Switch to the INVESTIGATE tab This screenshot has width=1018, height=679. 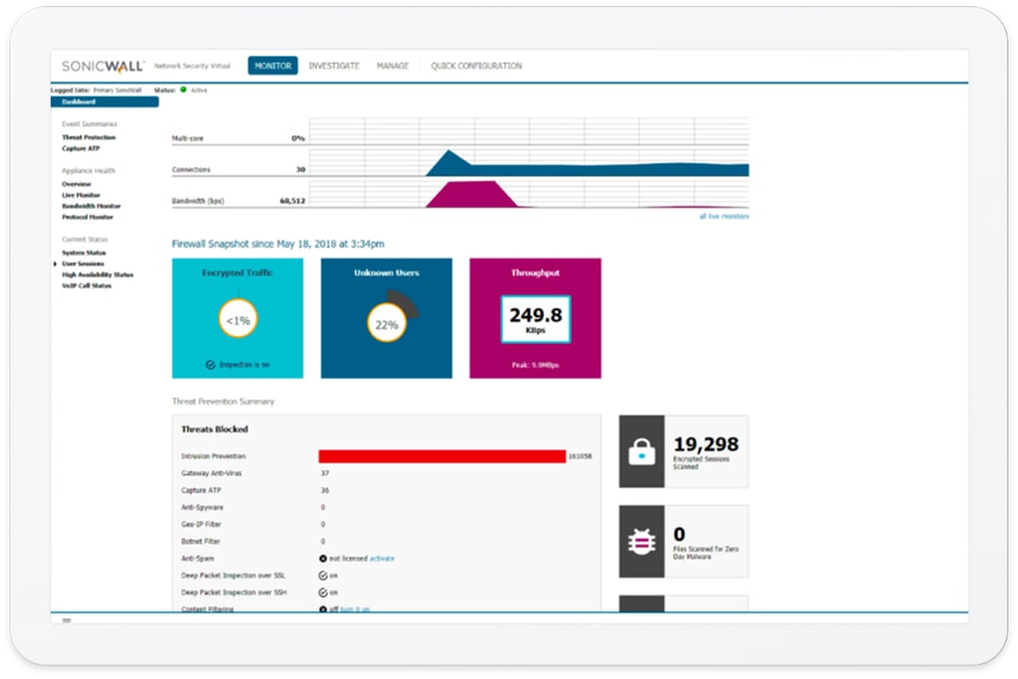click(336, 65)
